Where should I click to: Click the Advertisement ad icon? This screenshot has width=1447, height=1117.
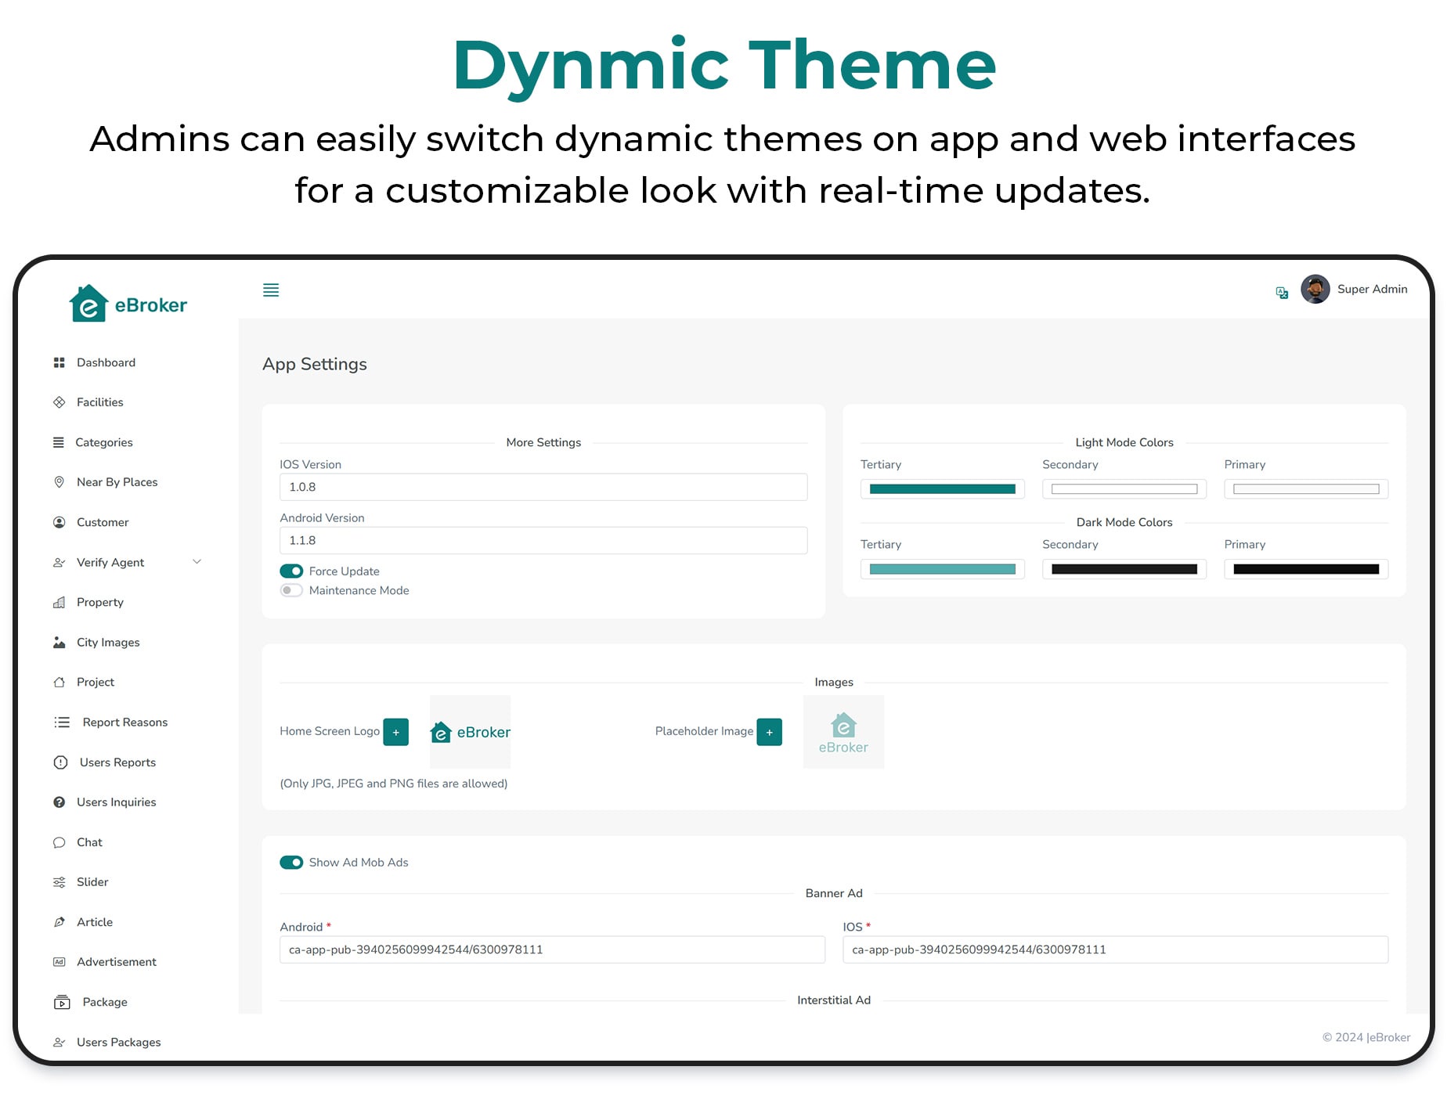(59, 962)
